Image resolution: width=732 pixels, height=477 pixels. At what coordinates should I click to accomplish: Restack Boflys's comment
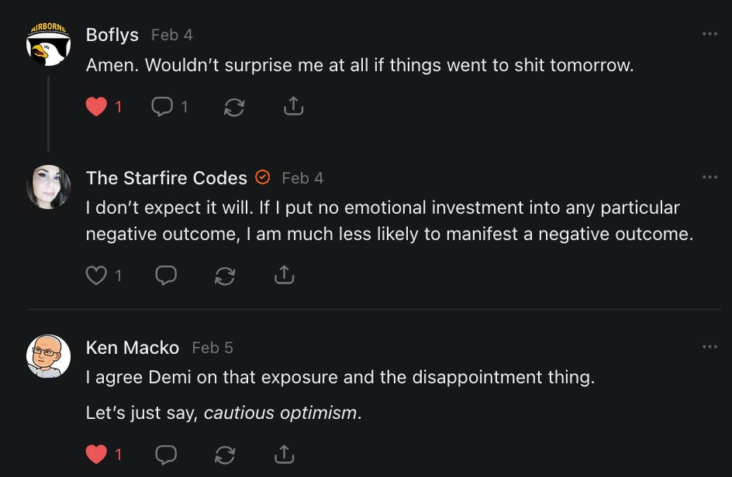coord(233,108)
